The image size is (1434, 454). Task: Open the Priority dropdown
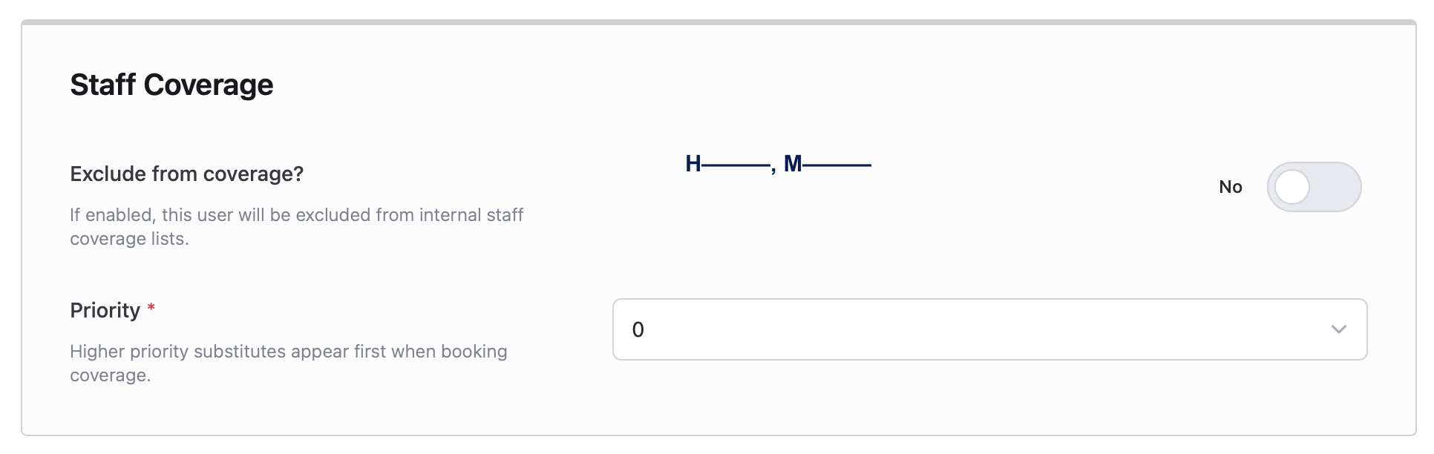point(989,329)
